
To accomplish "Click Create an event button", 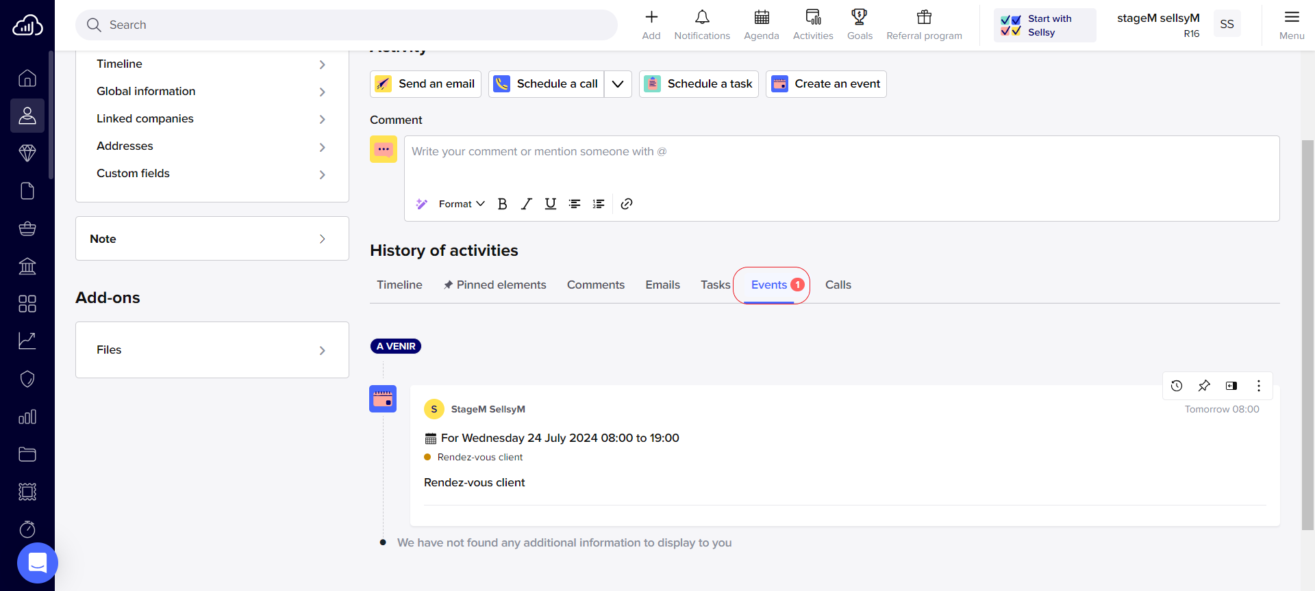I will (x=826, y=84).
